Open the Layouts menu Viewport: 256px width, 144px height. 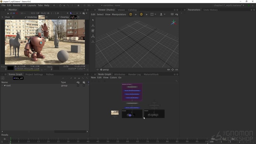pos(32,5)
